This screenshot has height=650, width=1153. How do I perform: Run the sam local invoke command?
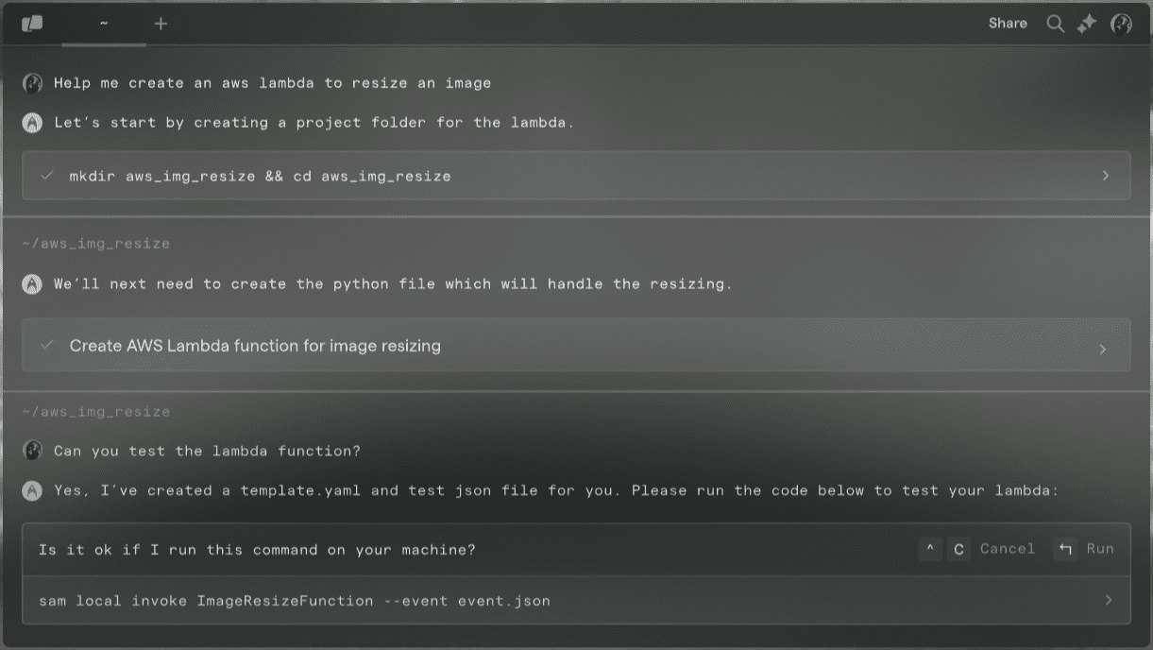point(1100,549)
